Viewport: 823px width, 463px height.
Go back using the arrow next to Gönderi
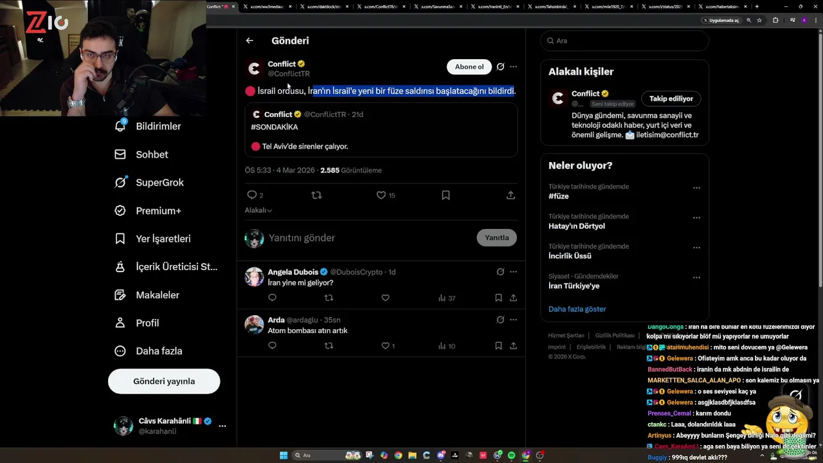tap(249, 41)
